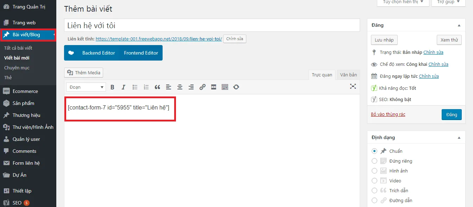This screenshot has width=473, height=207.
Task: Click the blue Đăng publish button
Action: pos(452,114)
